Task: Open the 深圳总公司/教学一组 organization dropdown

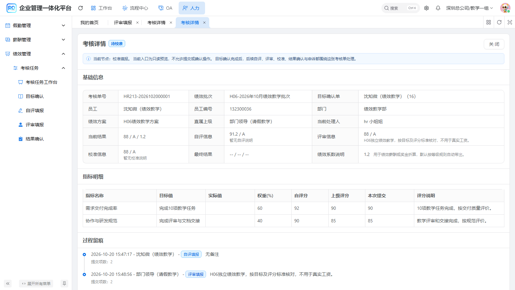Action: 470,8
